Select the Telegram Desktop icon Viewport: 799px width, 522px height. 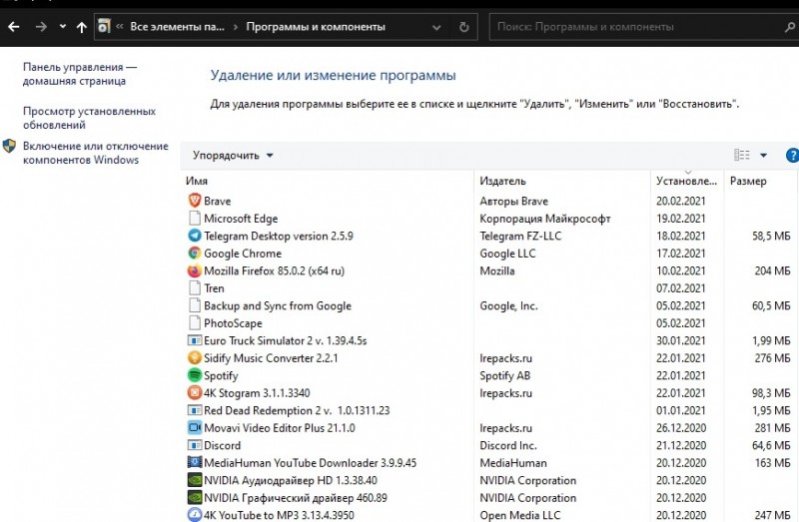click(194, 236)
